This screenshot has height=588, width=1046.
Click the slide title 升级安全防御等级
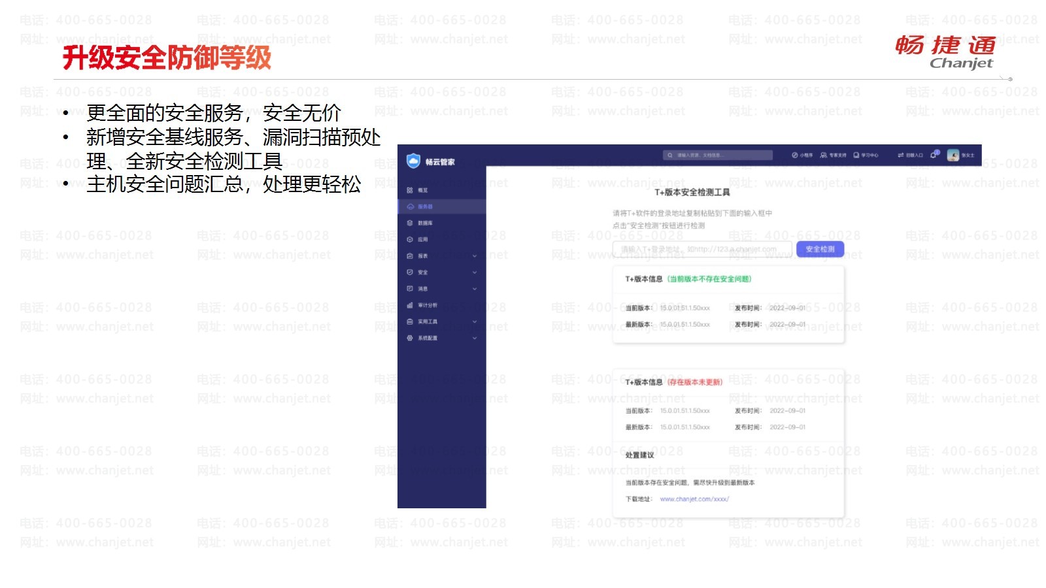point(167,57)
